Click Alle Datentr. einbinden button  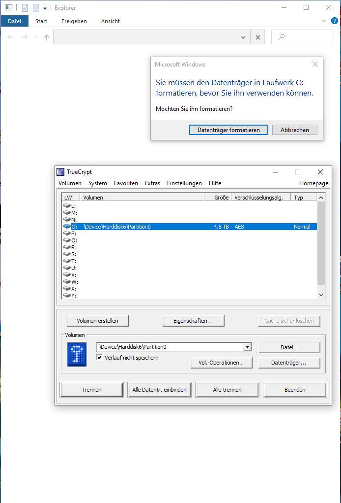[159, 390]
